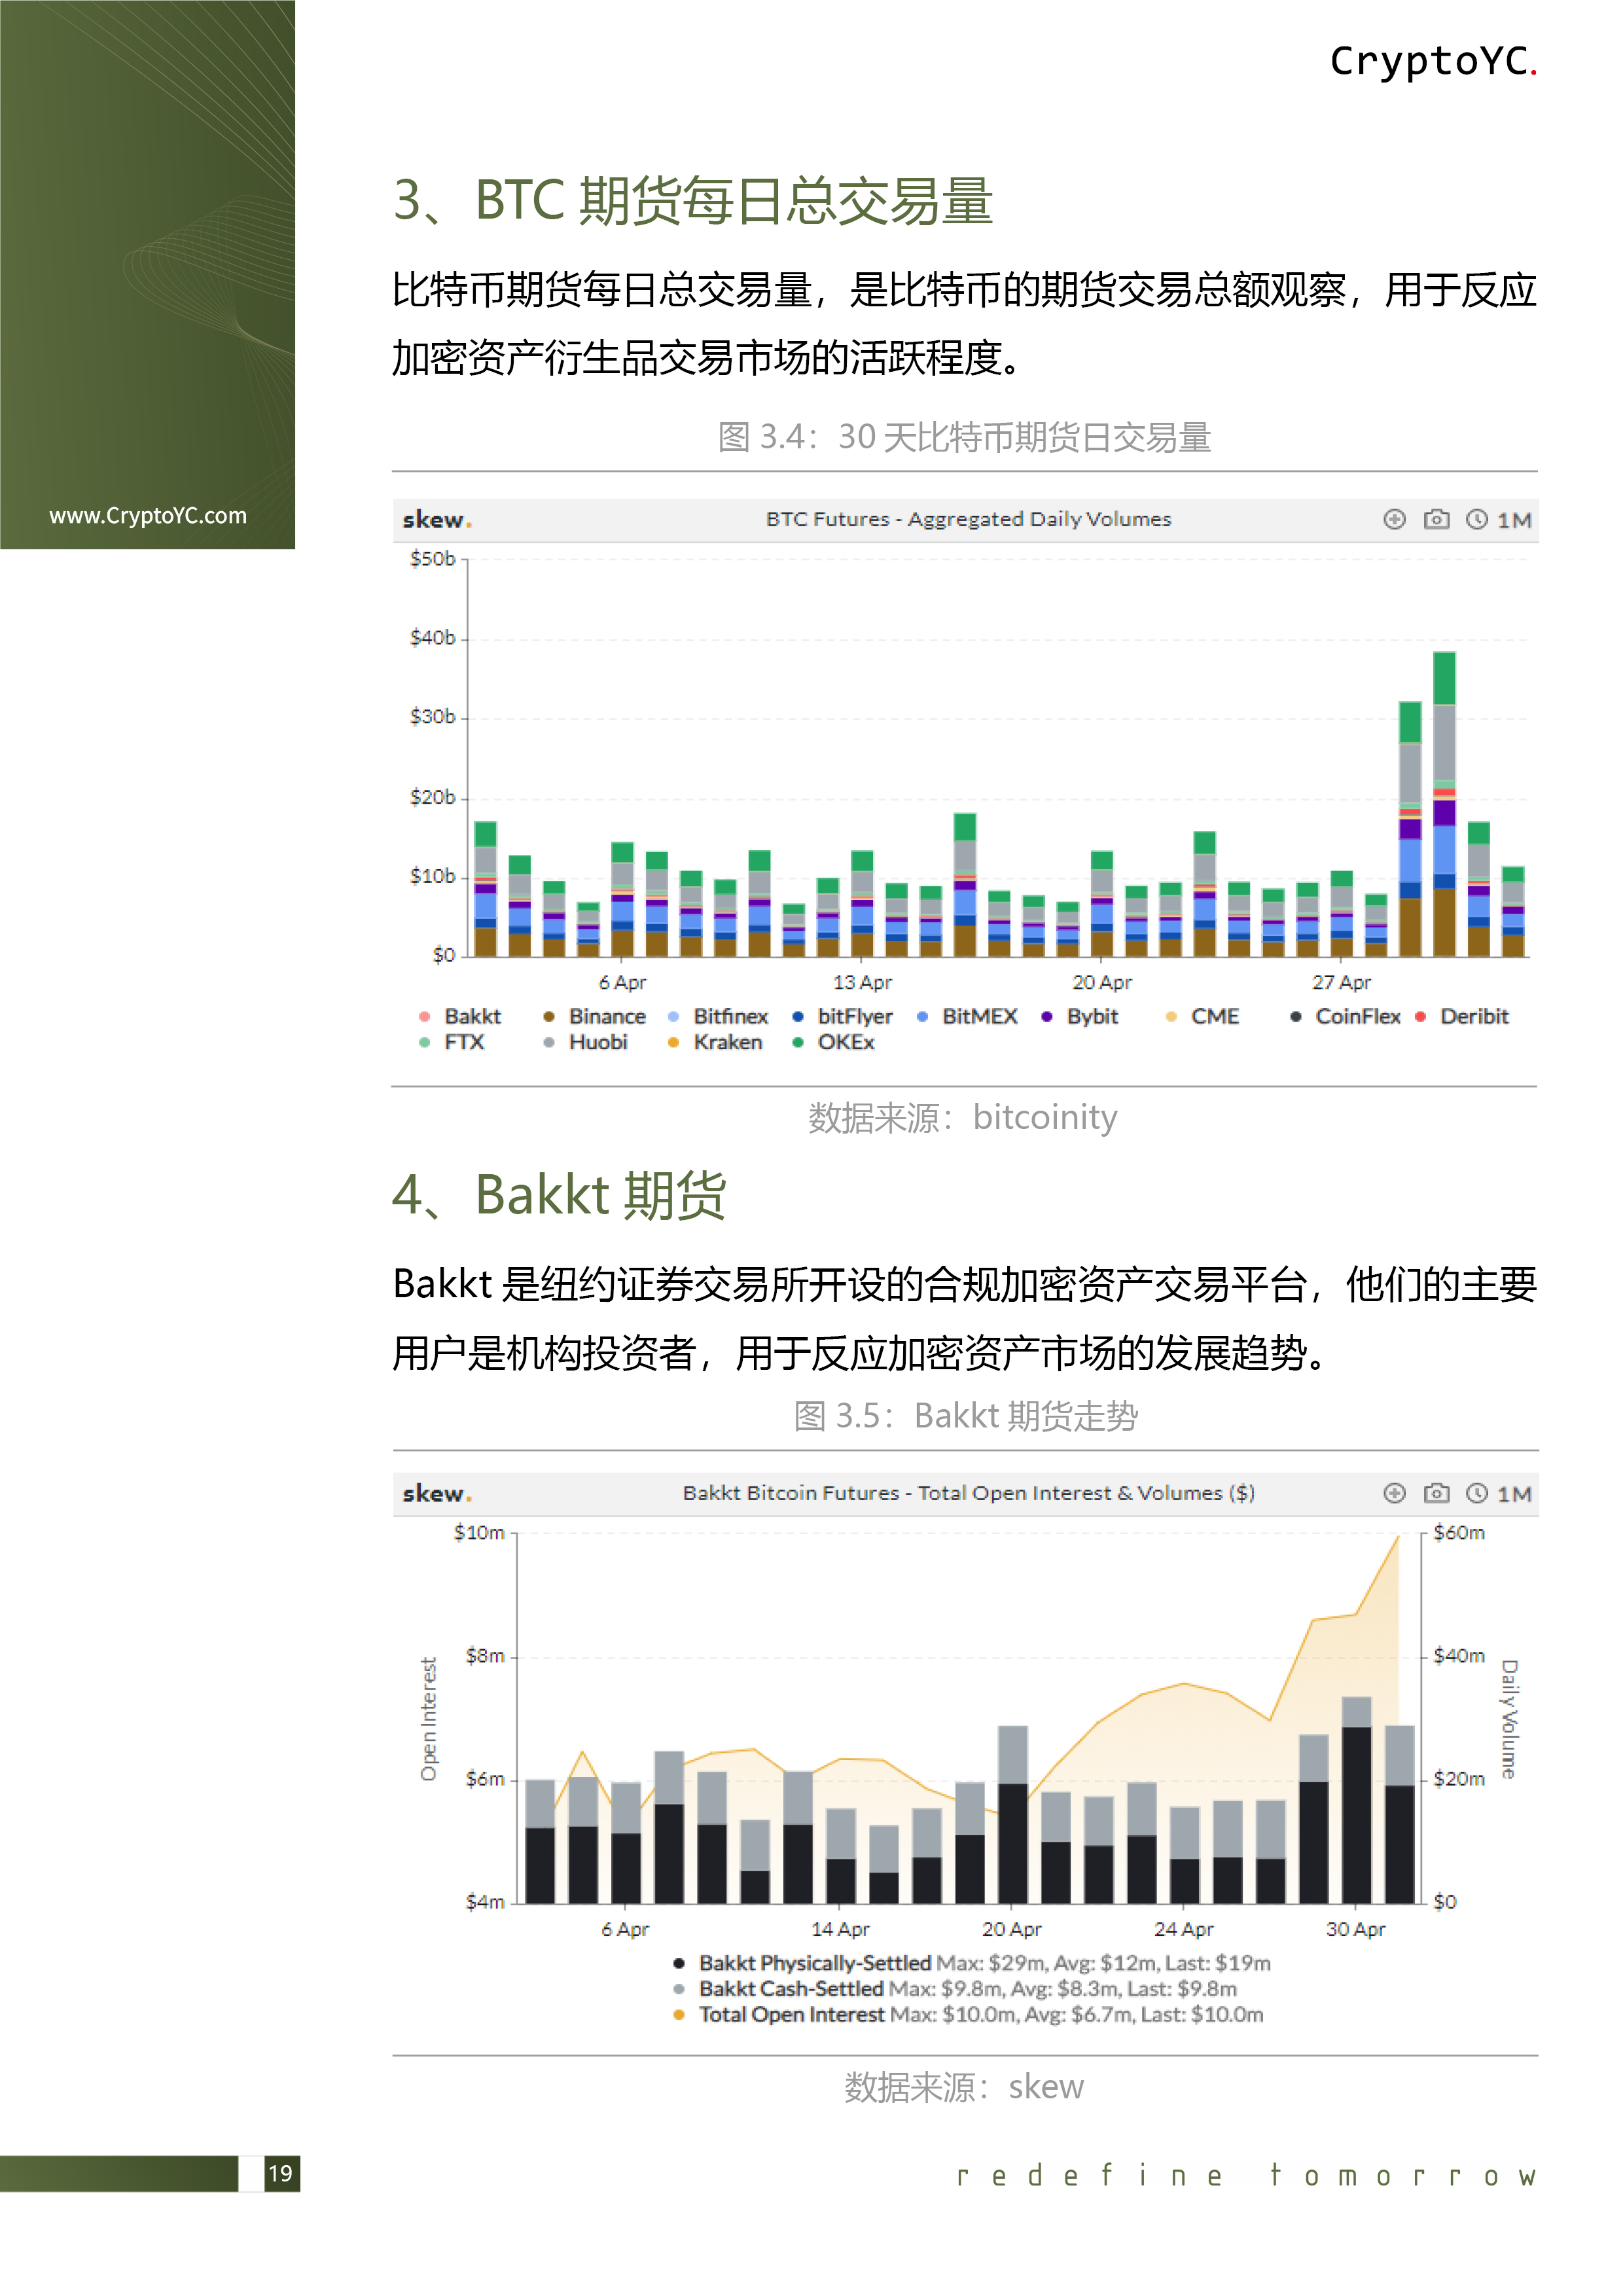Click the Open Interest axis title
The width and height of the screenshot is (1623, 2296).
[x=428, y=1718]
